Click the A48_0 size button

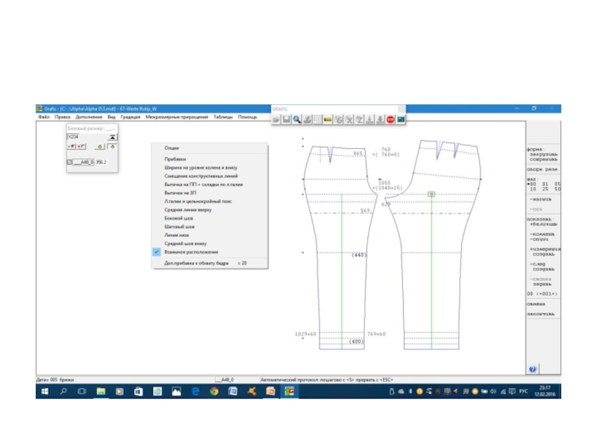tap(82, 162)
